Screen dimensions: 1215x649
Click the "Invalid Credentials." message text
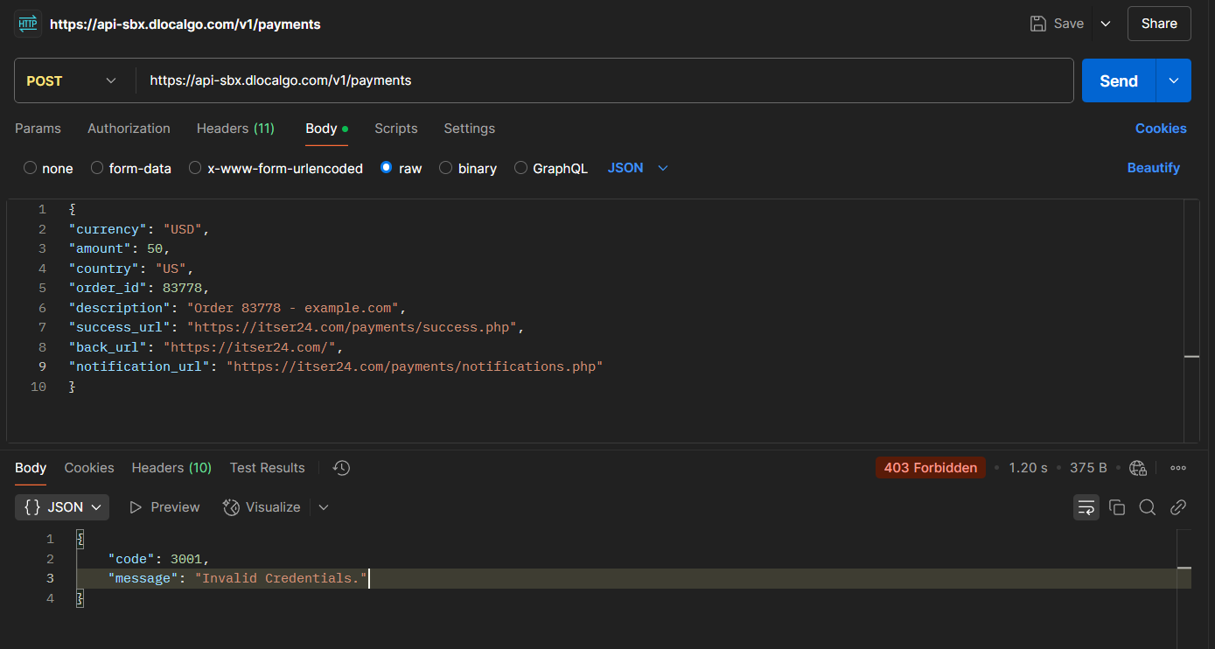click(x=281, y=578)
